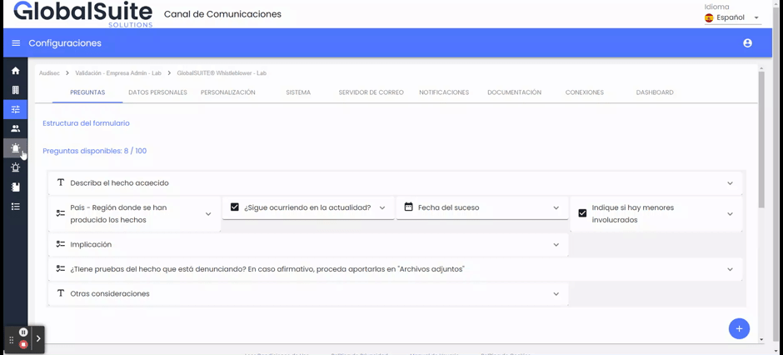The height and width of the screenshot is (355, 783).
Task: Expand the 'Implicación' question row
Action: (x=556, y=245)
